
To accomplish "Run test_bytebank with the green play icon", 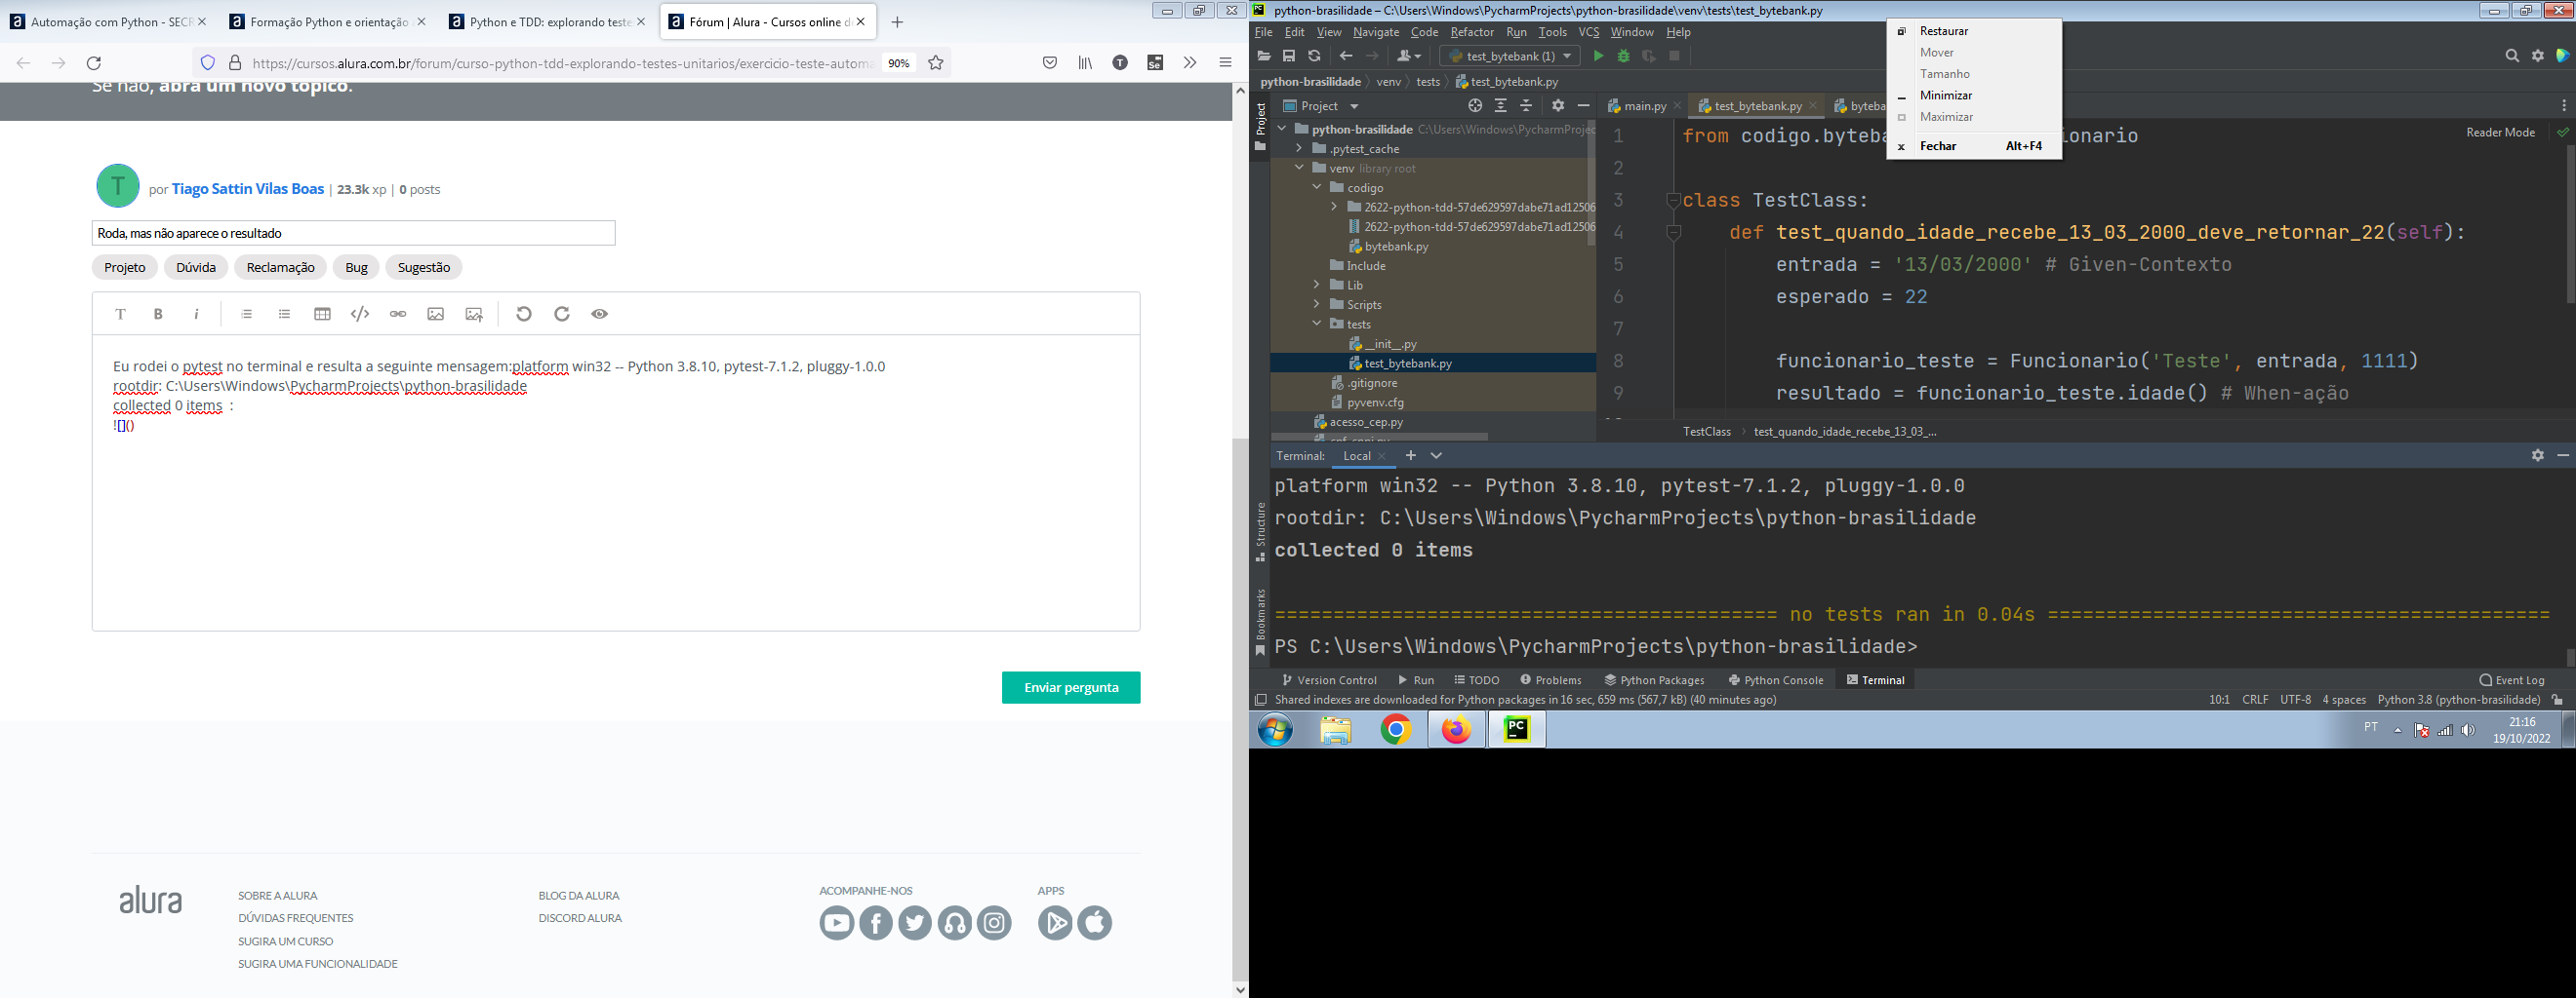I will [x=1598, y=56].
